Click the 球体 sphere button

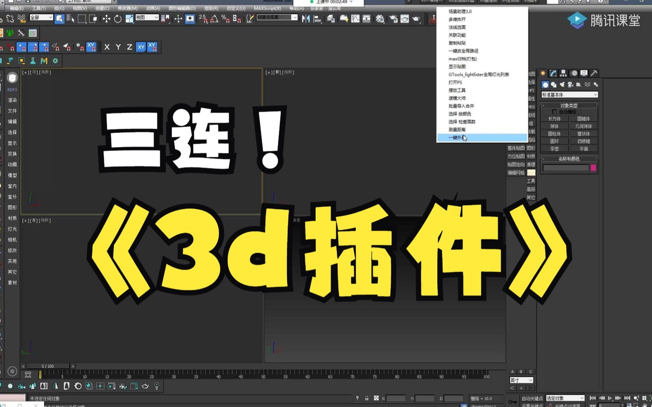pos(554,126)
